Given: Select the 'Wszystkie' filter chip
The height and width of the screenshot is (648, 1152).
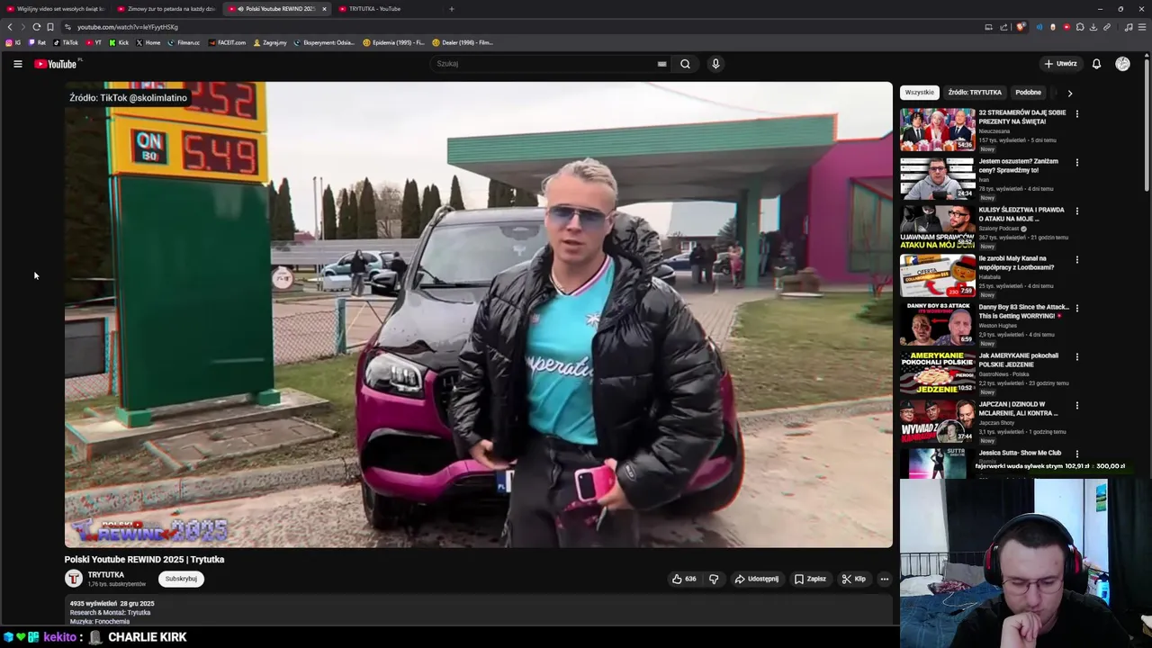Looking at the screenshot, I should point(919,93).
